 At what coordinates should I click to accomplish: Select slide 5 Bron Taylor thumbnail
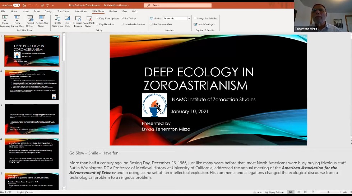click(x=32, y=181)
